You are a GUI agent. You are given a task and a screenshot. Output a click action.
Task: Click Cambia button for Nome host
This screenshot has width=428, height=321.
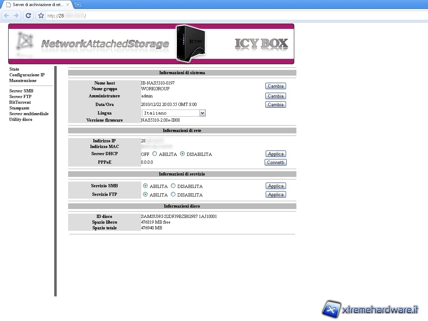(x=275, y=86)
